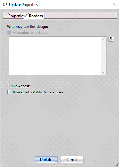Image resolution: width=119 pixels, height=167 pixels.
Task: Click empty tab strip beside Readers tab
Action: (80, 15)
